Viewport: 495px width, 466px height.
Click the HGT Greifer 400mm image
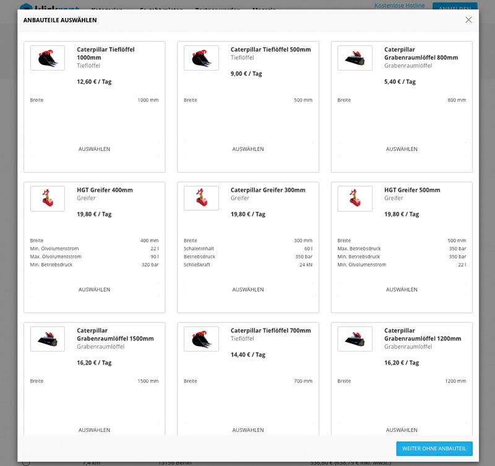click(x=48, y=199)
